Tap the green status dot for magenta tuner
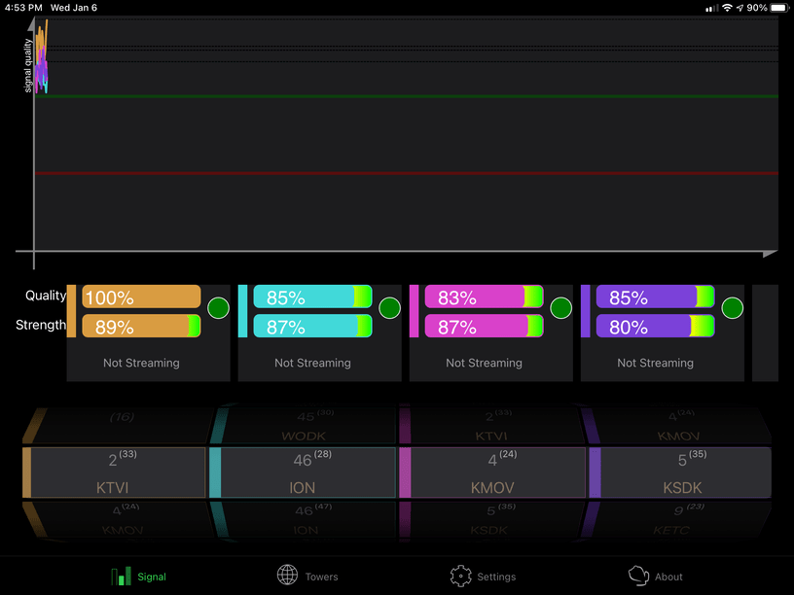Screen dimensions: 794x595 pyautogui.click(x=560, y=307)
